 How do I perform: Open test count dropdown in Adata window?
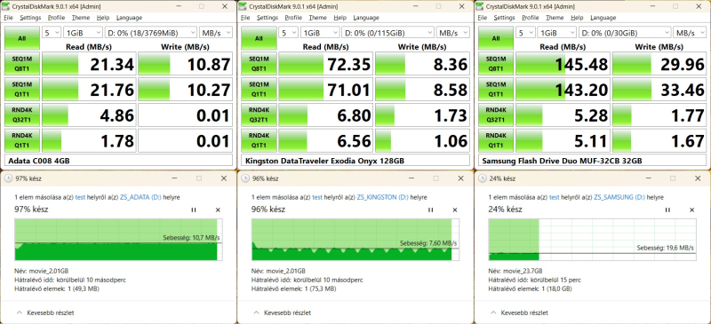52,33
